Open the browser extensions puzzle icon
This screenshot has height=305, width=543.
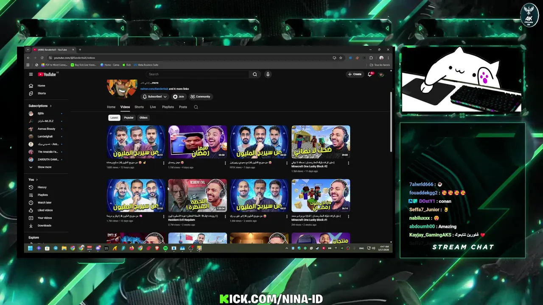pyautogui.click(x=371, y=58)
